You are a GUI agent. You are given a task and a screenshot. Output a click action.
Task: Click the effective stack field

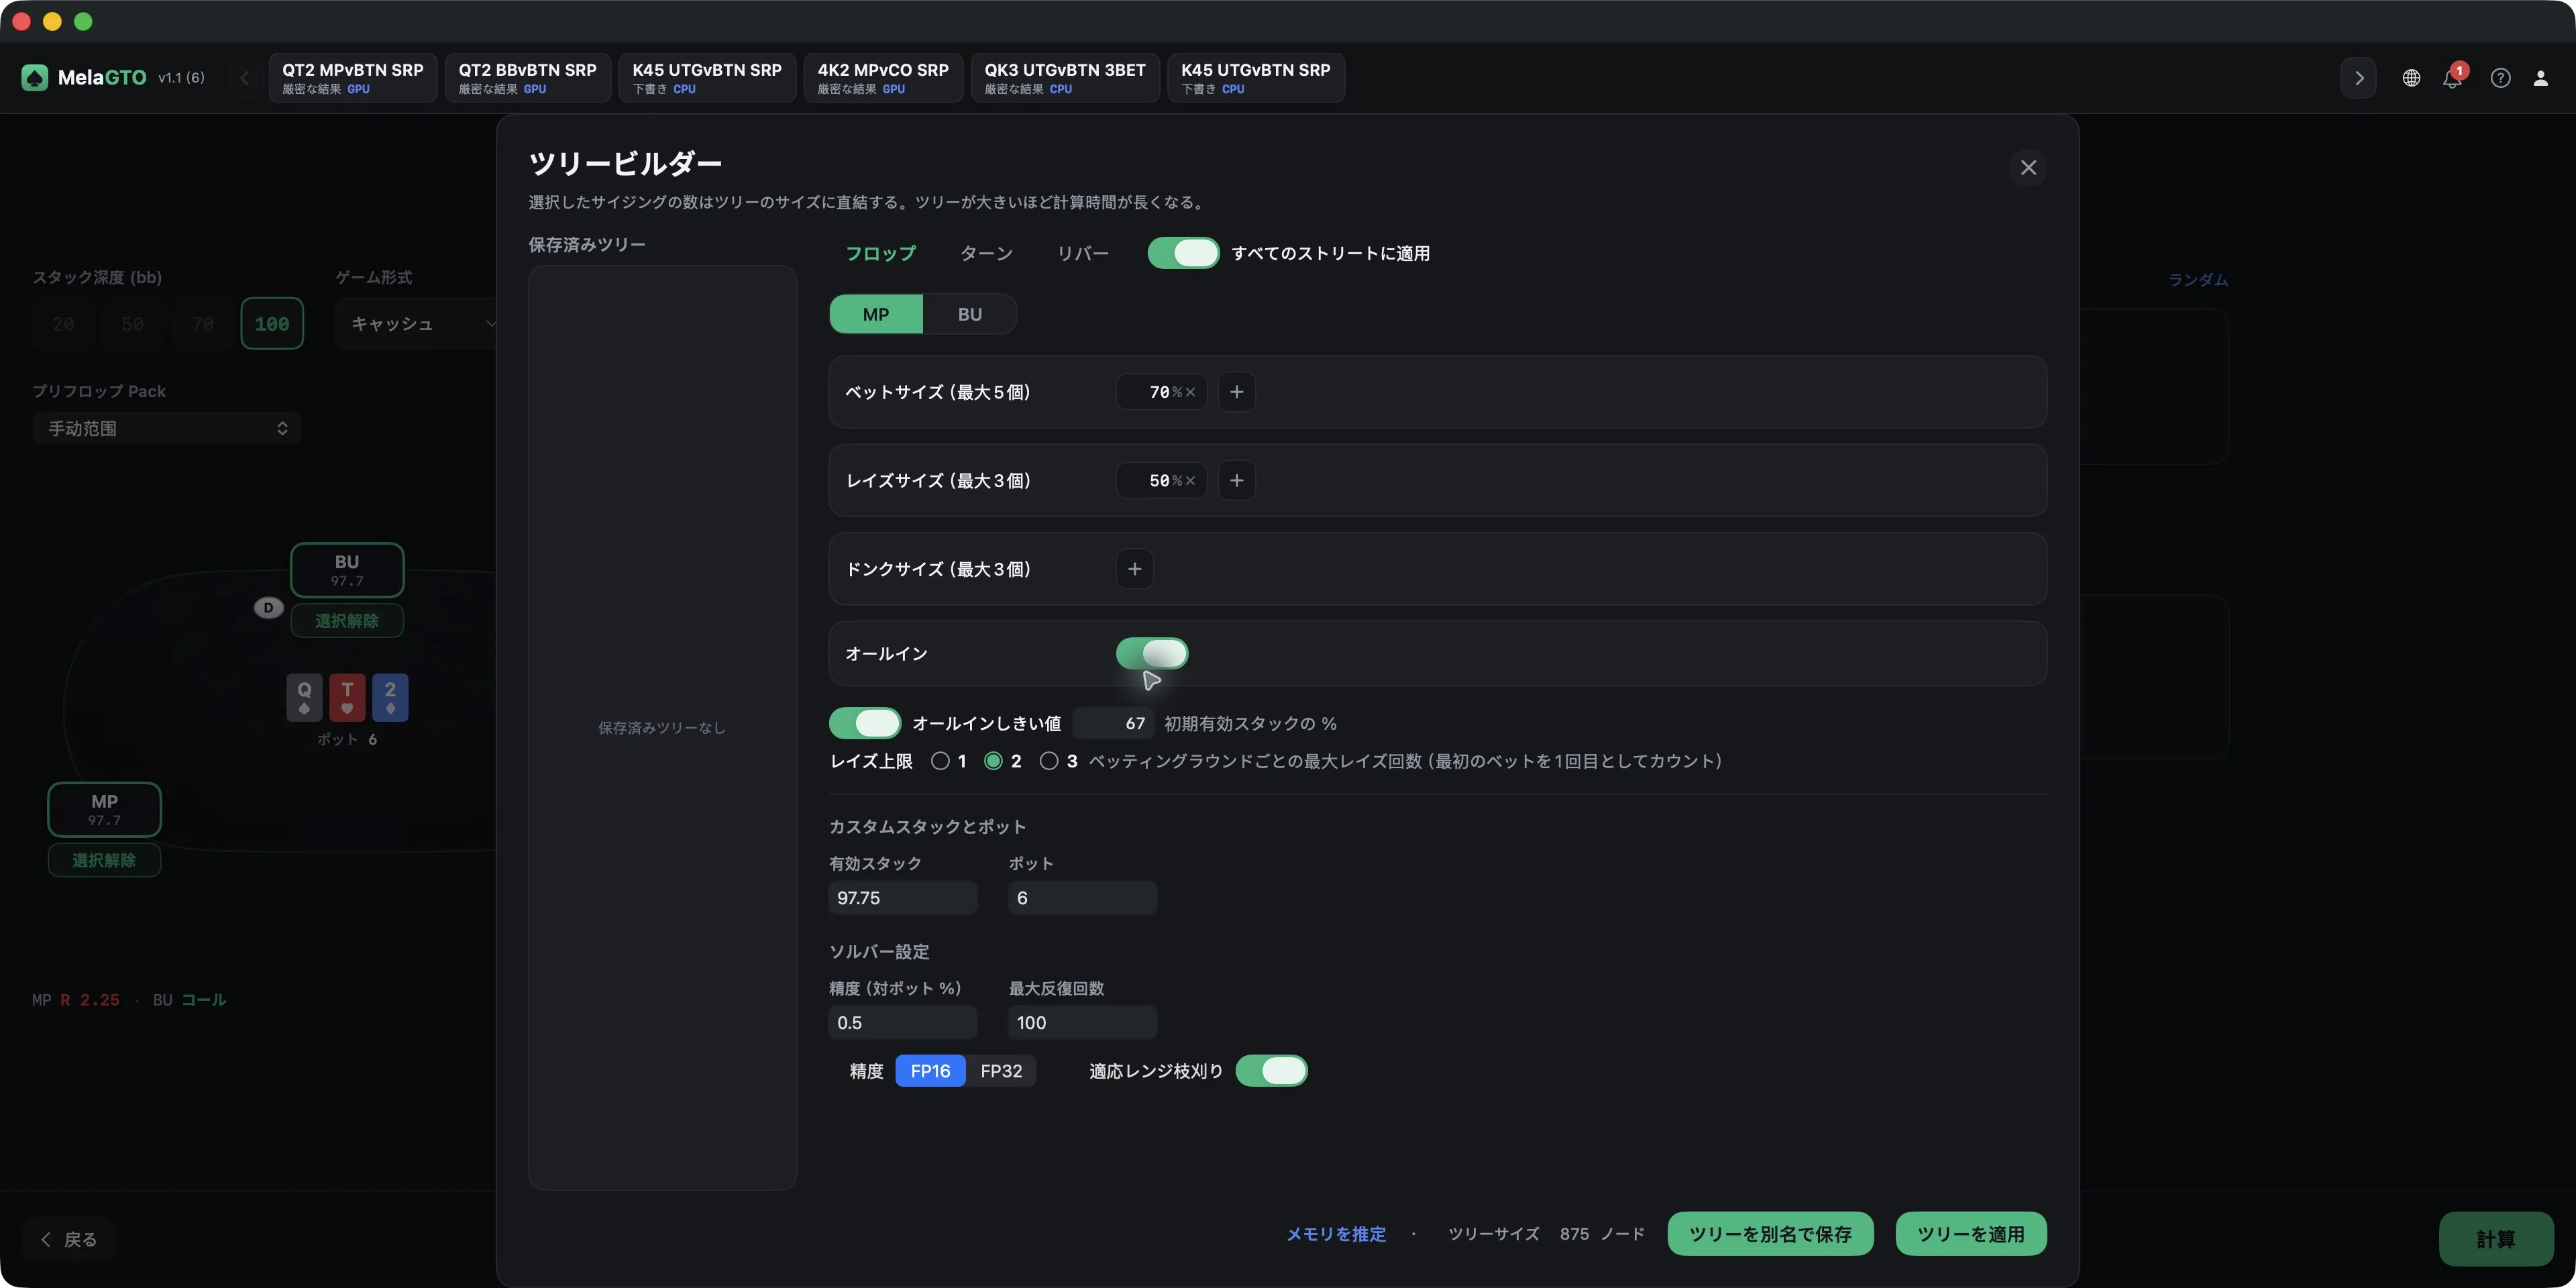click(x=903, y=898)
